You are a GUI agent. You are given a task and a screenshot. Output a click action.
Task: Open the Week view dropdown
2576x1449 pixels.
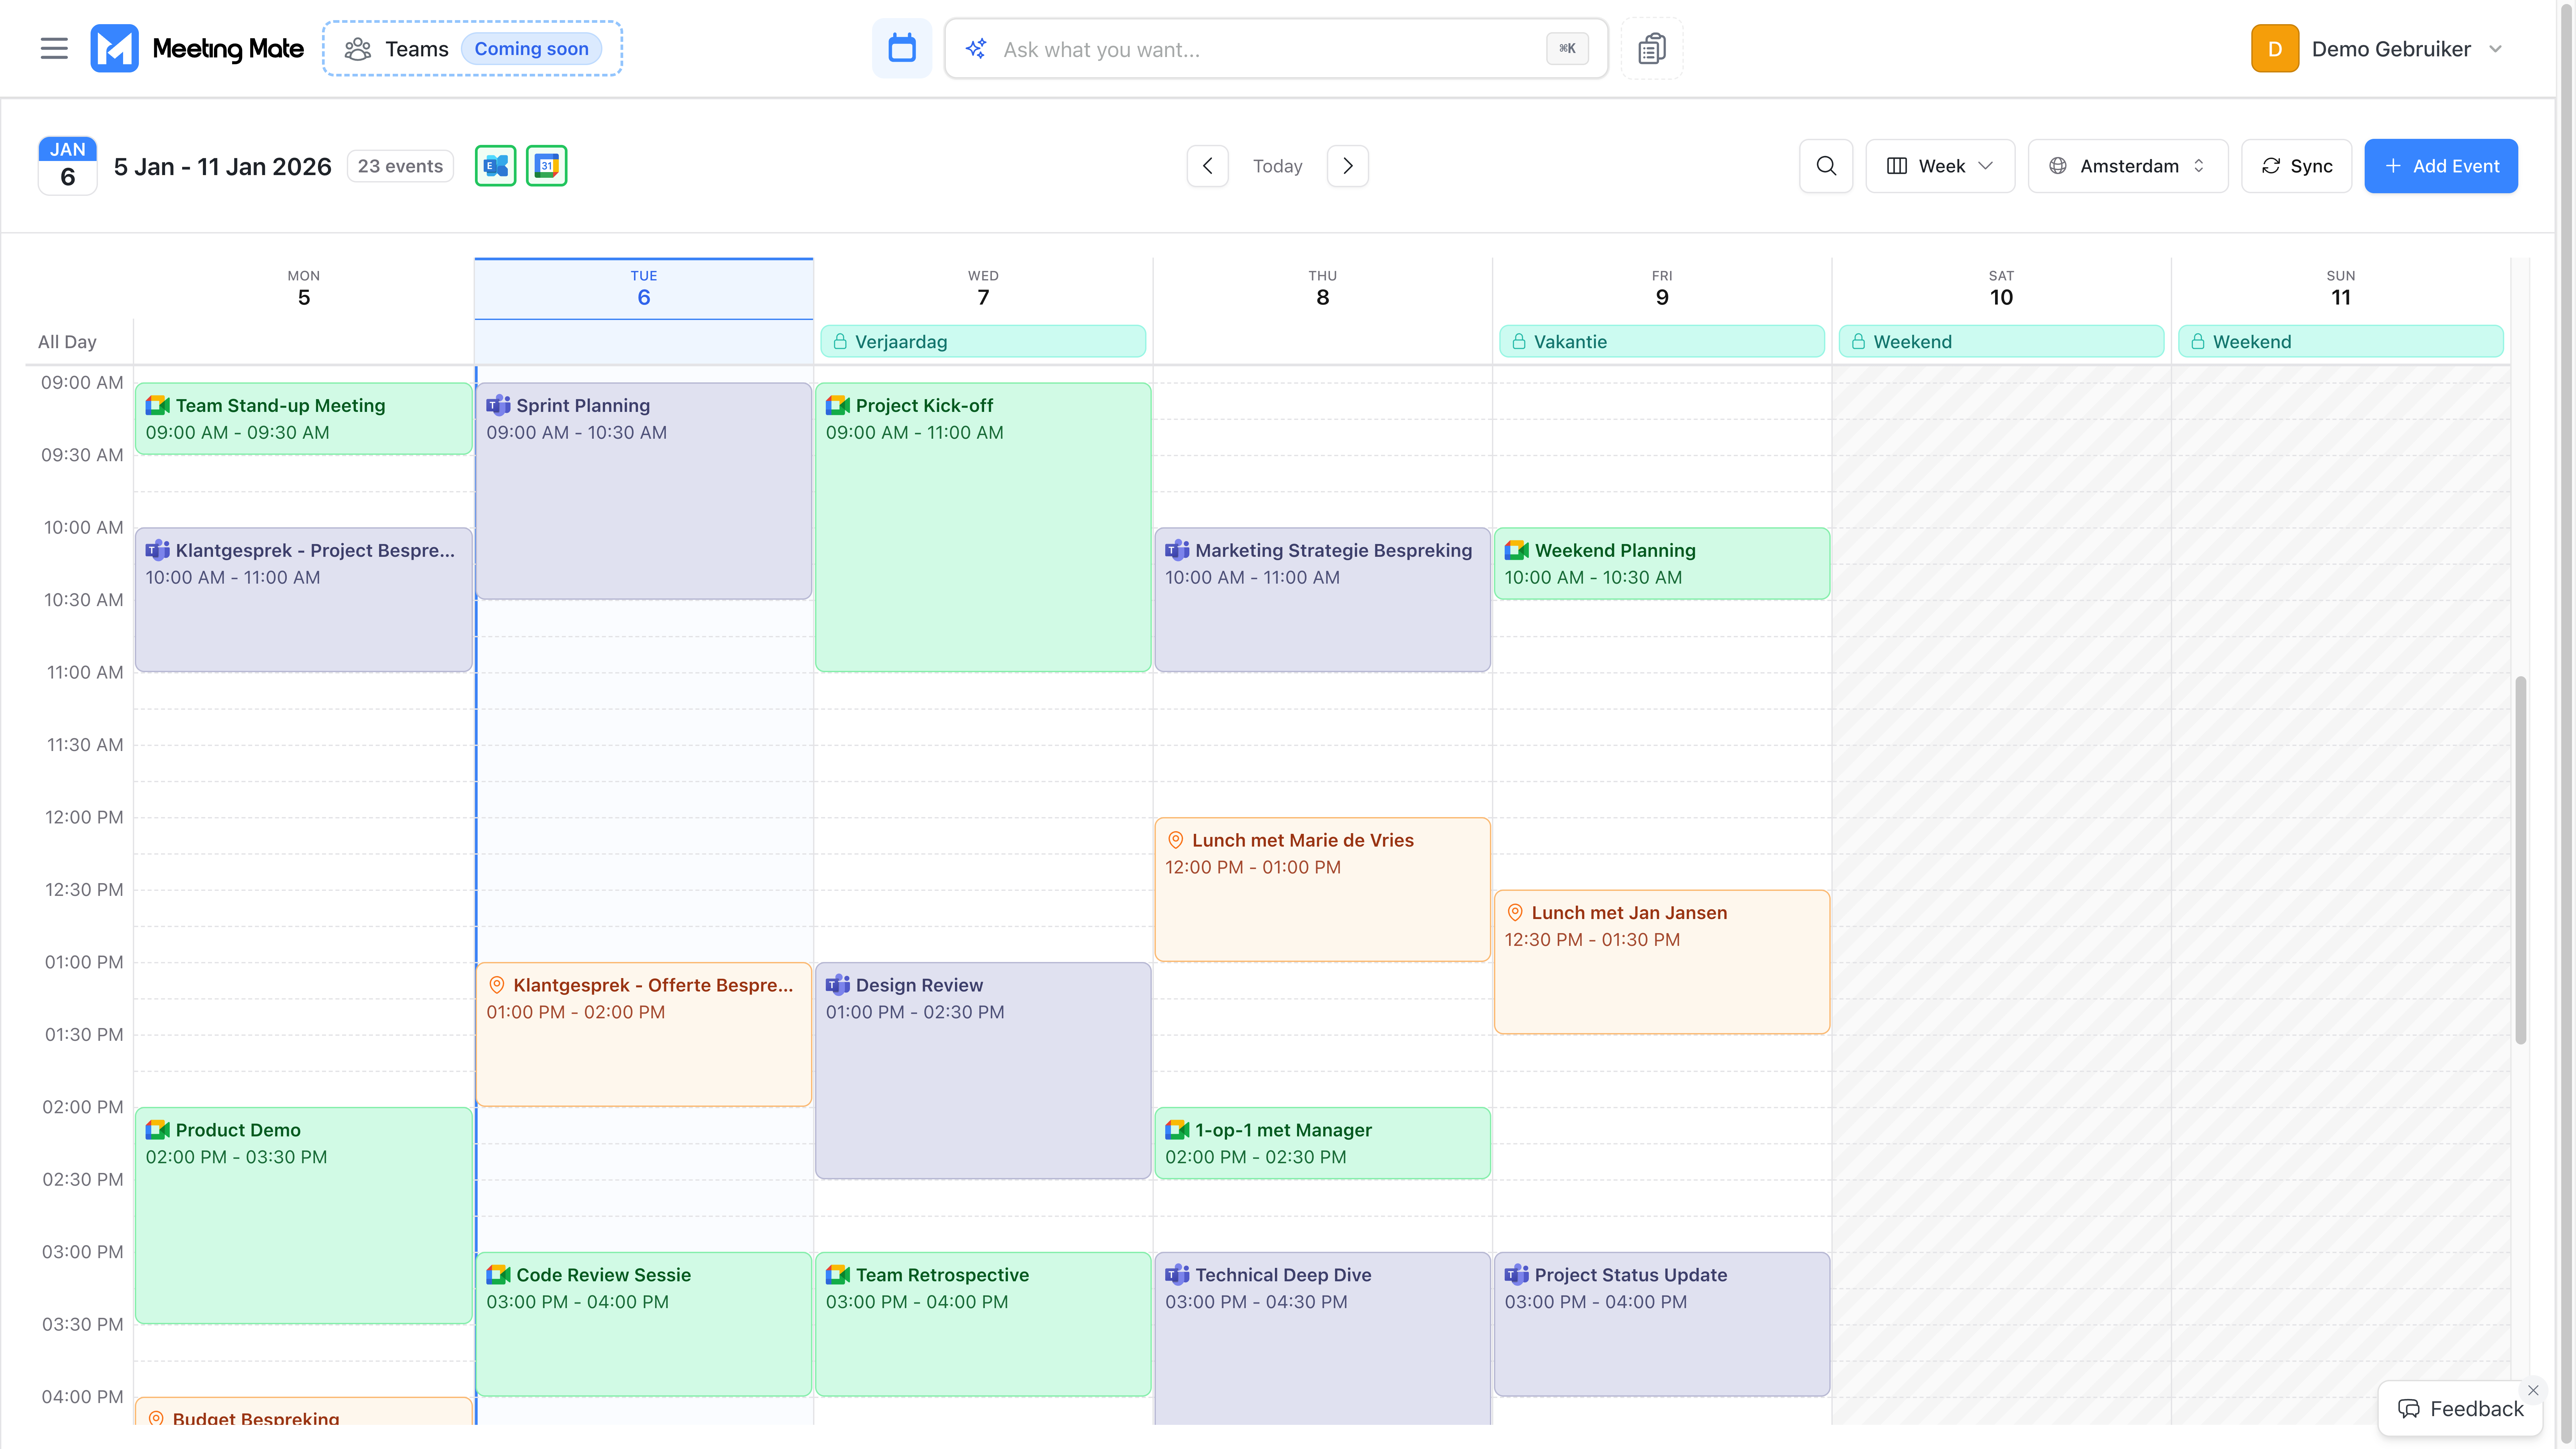click(1940, 166)
